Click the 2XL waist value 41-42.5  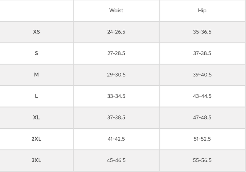pos(116,139)
